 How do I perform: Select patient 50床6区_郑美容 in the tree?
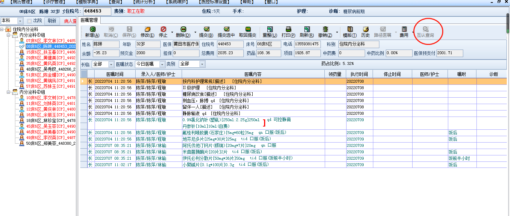(x=50, y=143)
